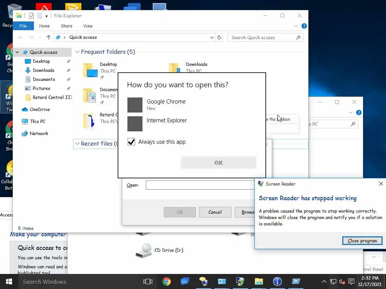Open the File tab in File Explorer
386x289 pixels.
pos(23,26)
